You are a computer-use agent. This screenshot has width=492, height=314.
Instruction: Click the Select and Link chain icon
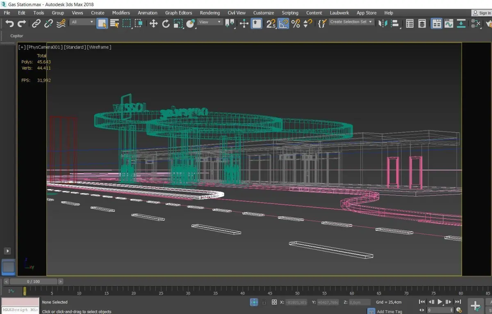coord(36,23)
